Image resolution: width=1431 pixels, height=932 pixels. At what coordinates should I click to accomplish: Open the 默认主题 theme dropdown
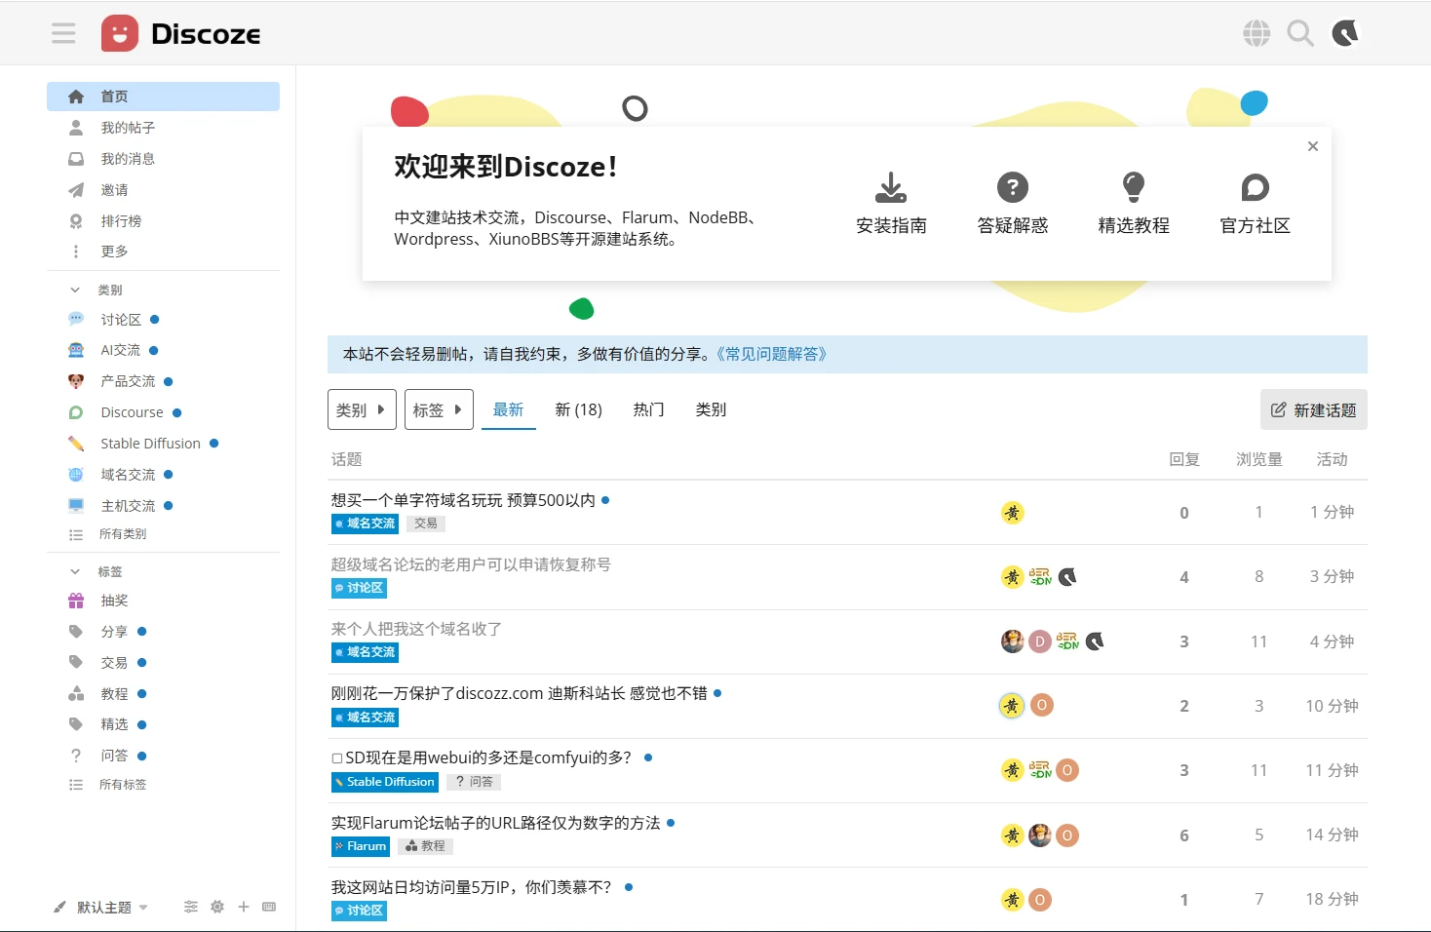coord(100,907)
